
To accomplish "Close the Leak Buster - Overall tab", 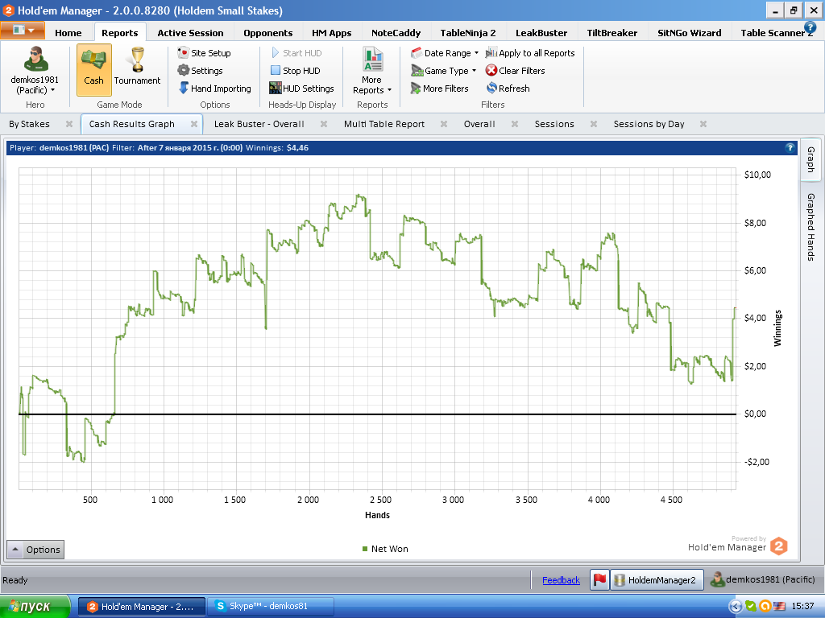I will [x=324, y=124].
